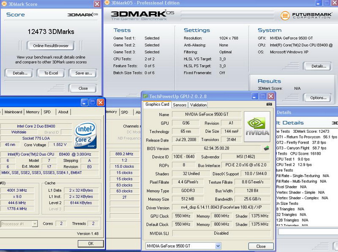338x252 pixels.
Task: Click the Memory Size 512 MB field
Action: (188, 199)
